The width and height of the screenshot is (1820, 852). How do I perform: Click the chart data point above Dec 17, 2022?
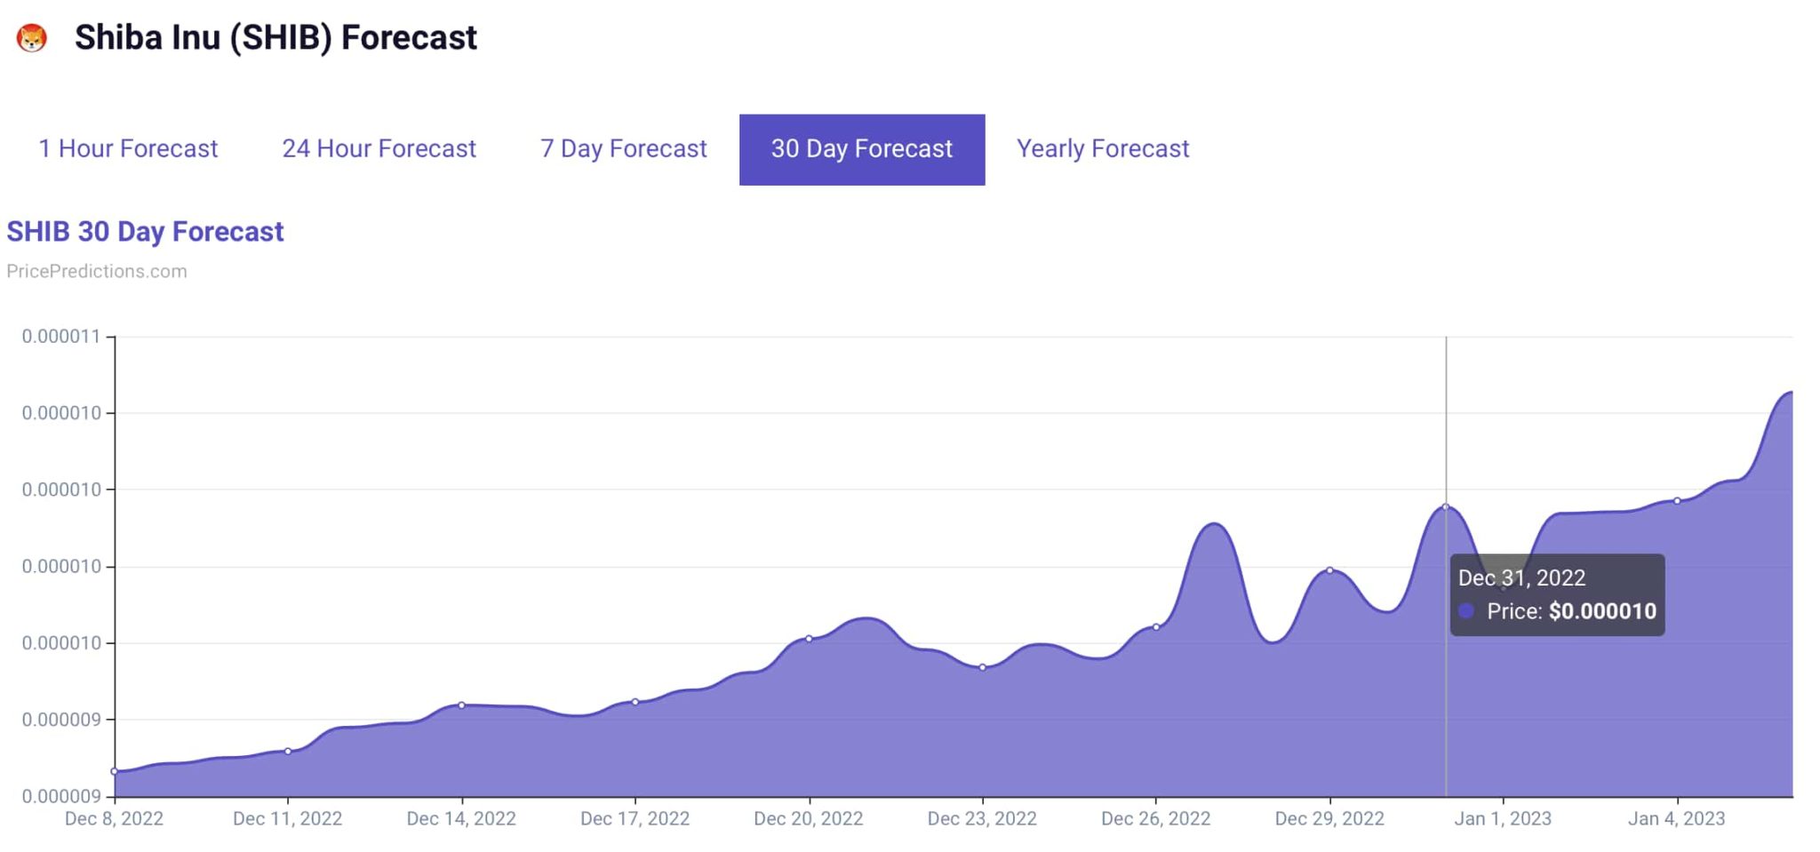tap(635, 702)
